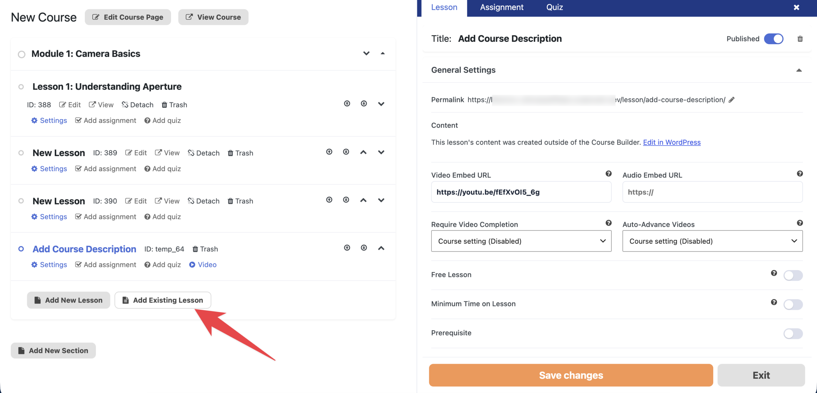
Task: Select the New Lesson ID 390 circle
Action: (x=21, y=201)
